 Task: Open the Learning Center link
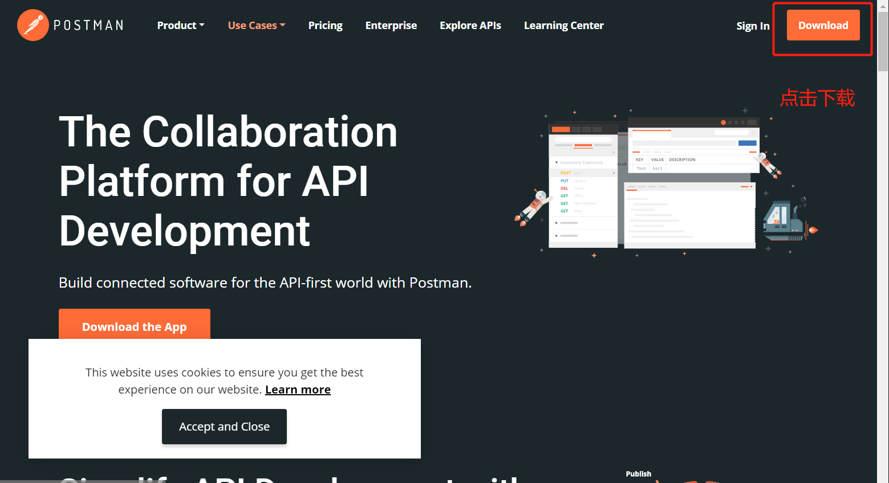tap(564, 26)
